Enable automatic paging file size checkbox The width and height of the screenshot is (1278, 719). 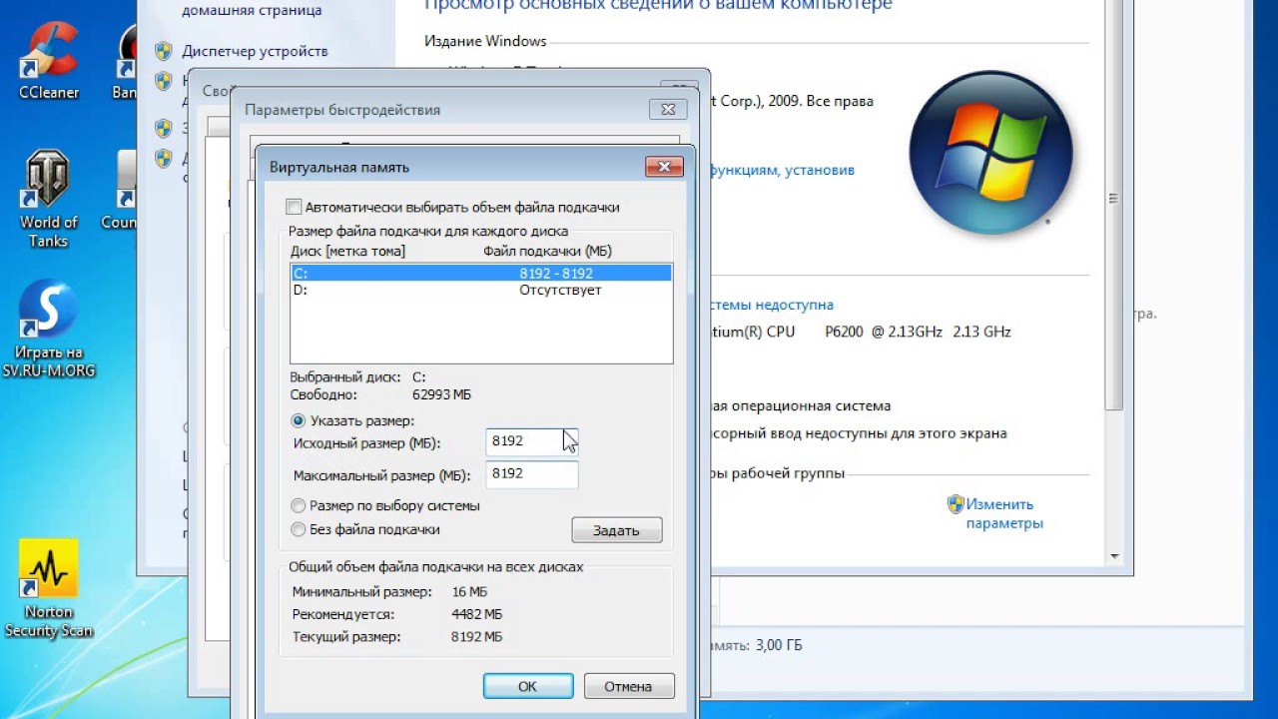point(294,208)
